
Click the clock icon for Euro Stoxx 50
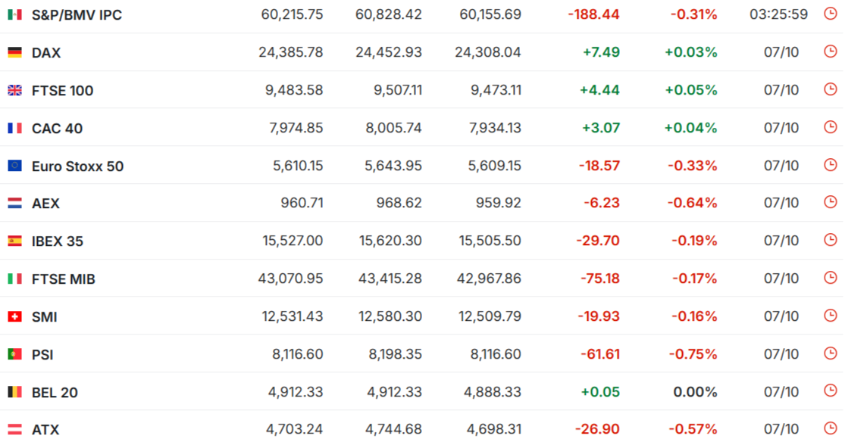click(831, 164)
